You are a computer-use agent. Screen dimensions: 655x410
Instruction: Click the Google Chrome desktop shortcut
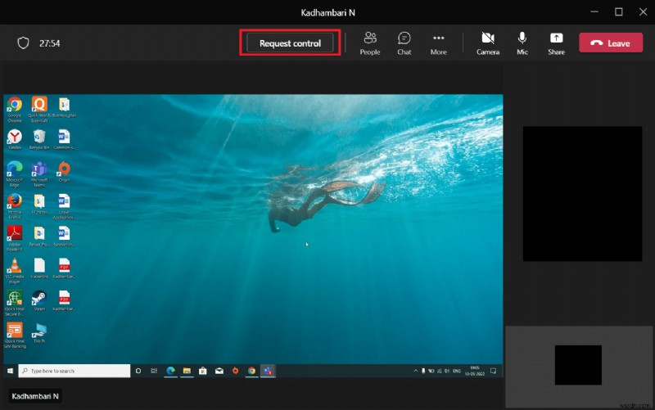[x=14, y=105]
